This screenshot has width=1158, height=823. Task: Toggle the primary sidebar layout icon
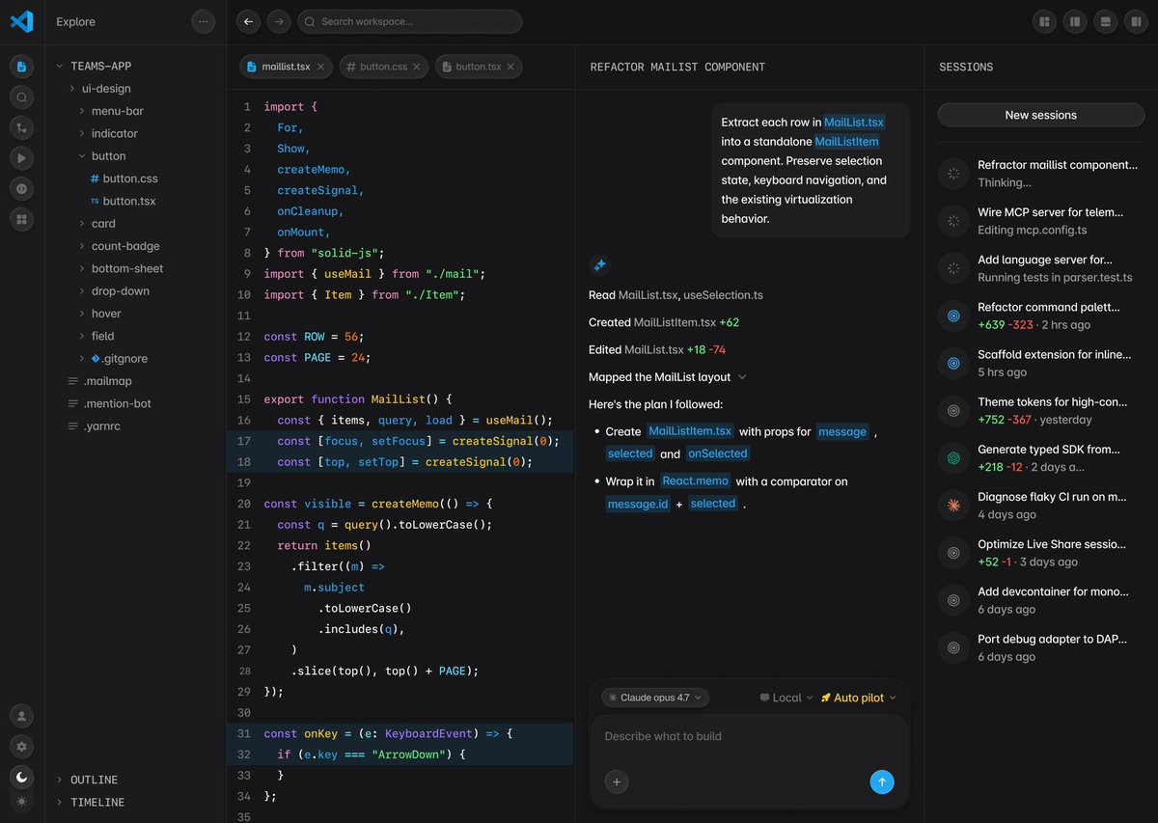(1074, 21)
